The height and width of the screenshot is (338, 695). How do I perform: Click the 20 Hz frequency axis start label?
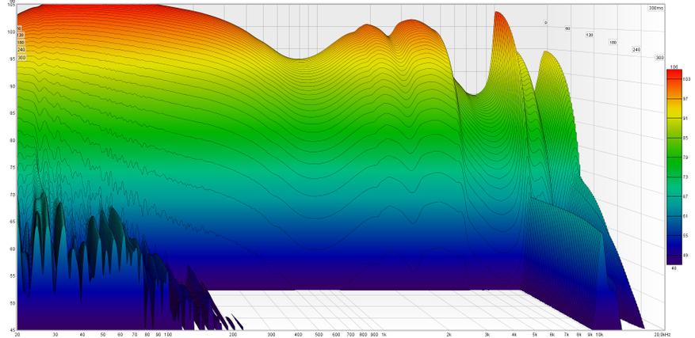pyautogui.click(x=17, y=333)
